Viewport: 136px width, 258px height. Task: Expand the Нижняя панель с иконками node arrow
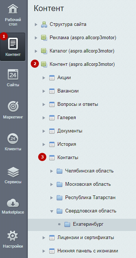(x=44, y=251)
